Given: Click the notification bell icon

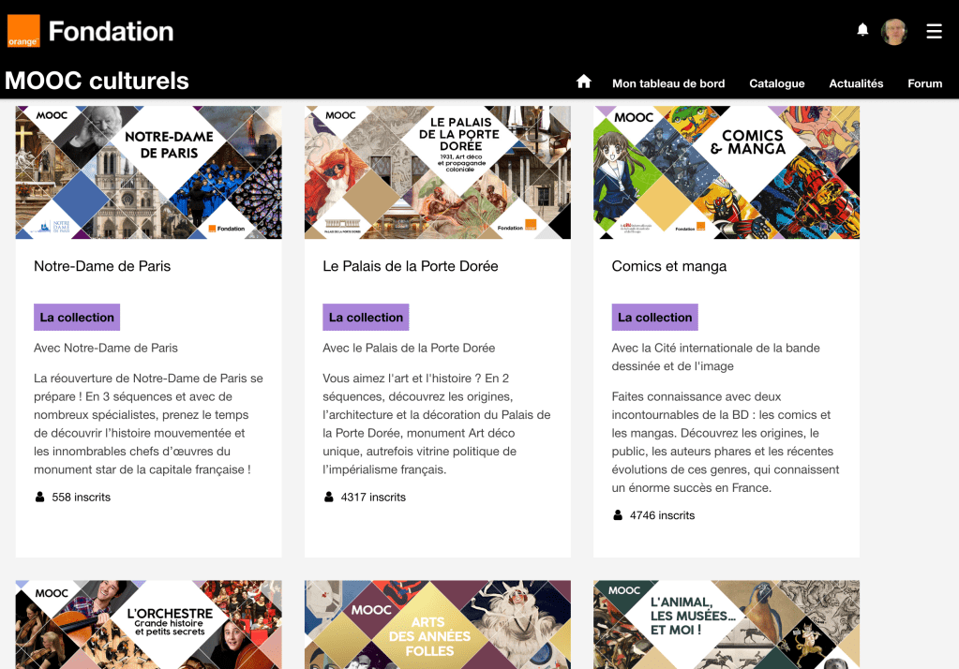Looking at the screenshot, I should 862,30.
